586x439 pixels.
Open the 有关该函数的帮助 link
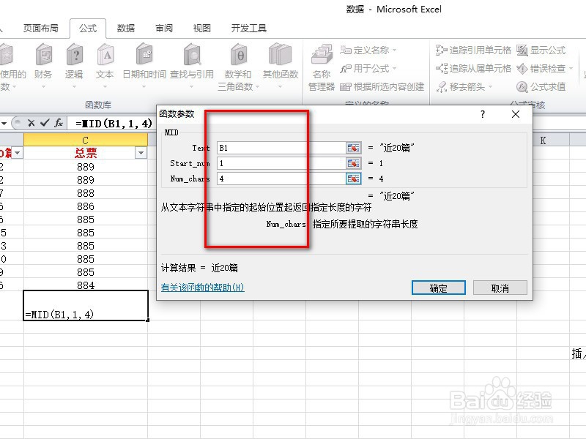point(203,288)
